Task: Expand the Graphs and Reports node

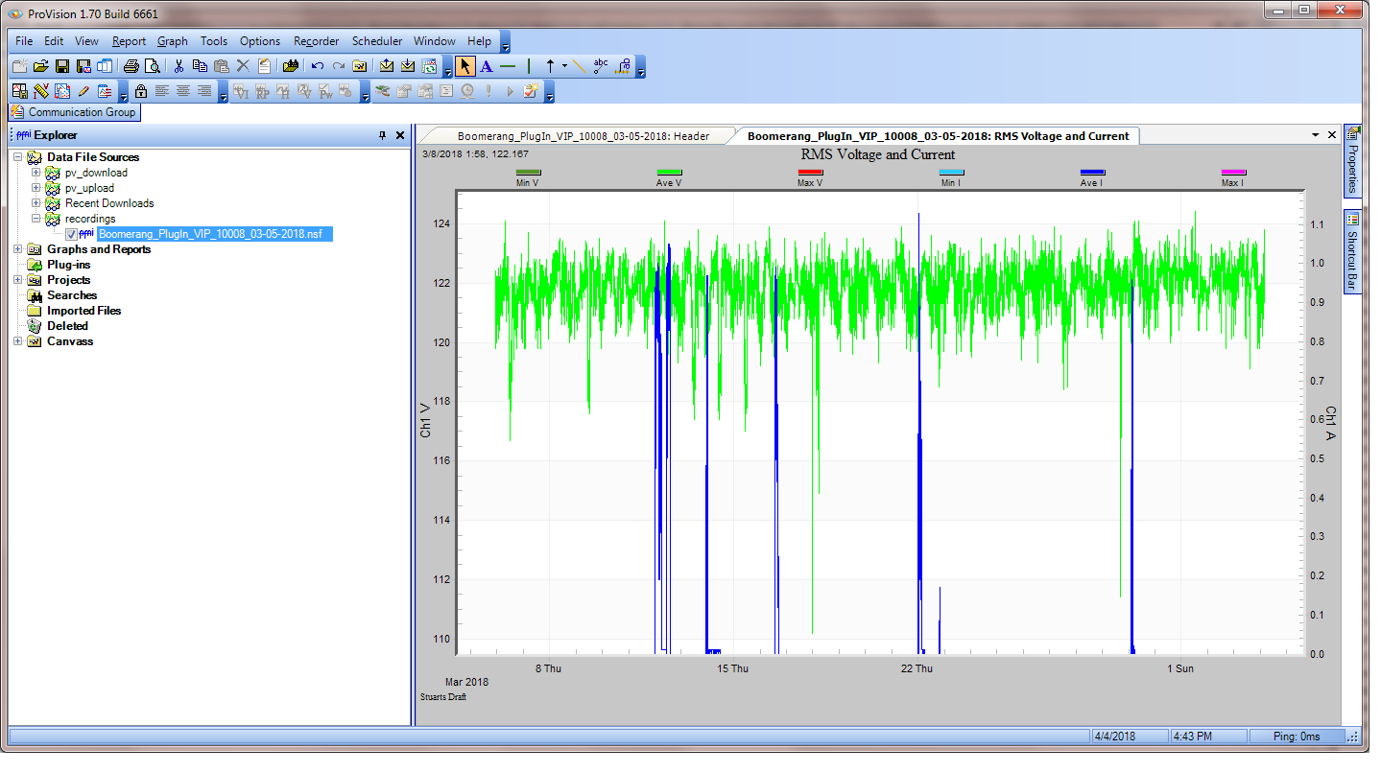Action: (19, 249)
